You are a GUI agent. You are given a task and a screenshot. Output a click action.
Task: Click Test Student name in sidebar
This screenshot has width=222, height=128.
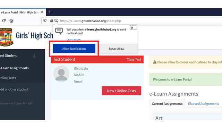[8, 56]
